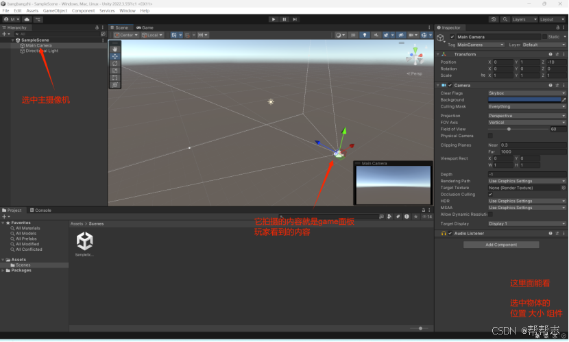Pause the game playback

(x=284, y=19)
